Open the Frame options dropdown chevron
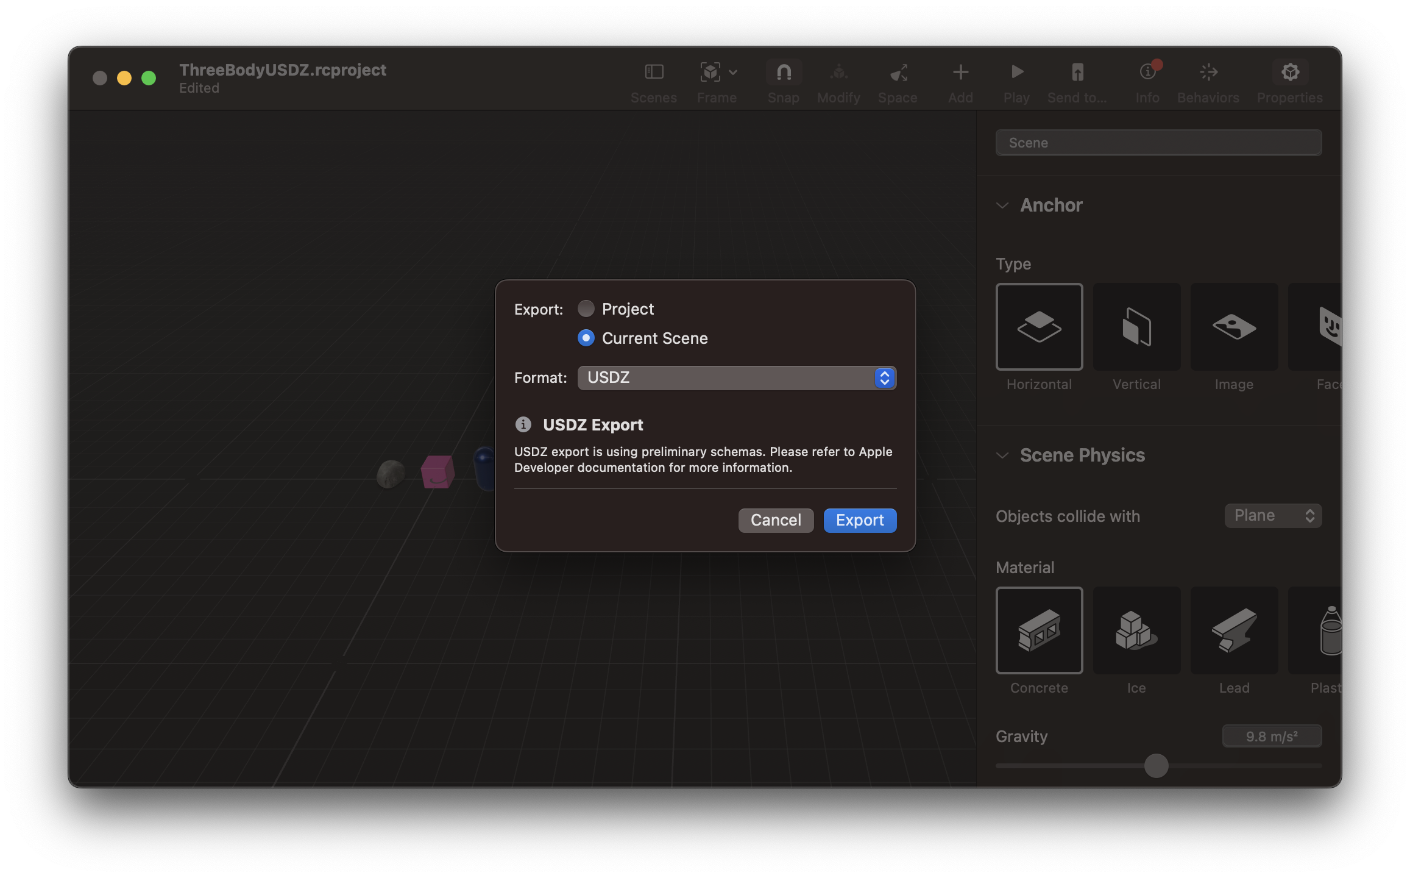 (x=733, y=73)
